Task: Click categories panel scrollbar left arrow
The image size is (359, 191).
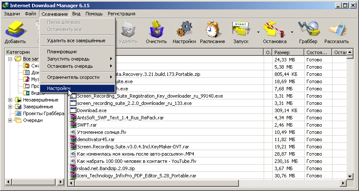Action: [9, 182]
